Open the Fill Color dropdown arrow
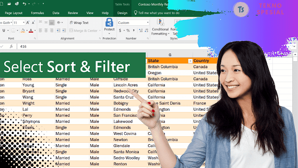This screenshot has width=298, height=168. (27, 30)
